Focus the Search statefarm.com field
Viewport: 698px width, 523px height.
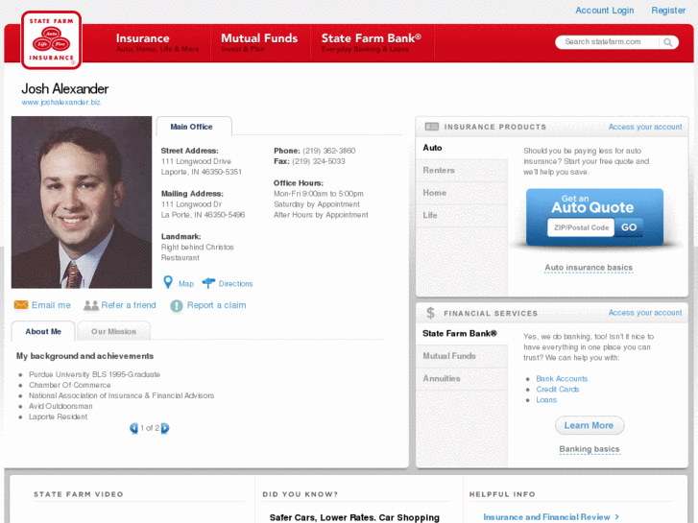pos(608,42)
